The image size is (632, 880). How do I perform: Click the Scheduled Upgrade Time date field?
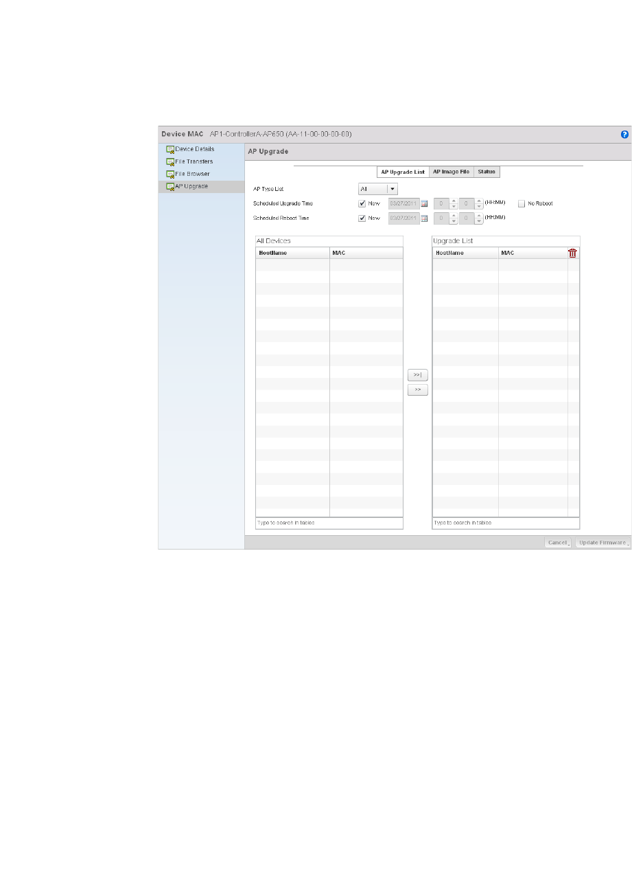coord(403,204)
